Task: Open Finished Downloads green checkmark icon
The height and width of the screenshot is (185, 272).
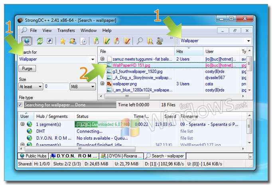Action: click(x=106, y=41)
